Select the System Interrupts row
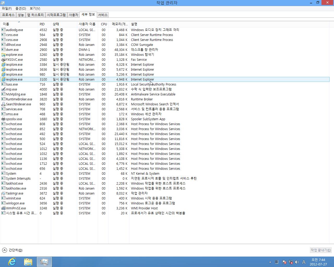Screen dimensions: 334x267 [165, 178]
